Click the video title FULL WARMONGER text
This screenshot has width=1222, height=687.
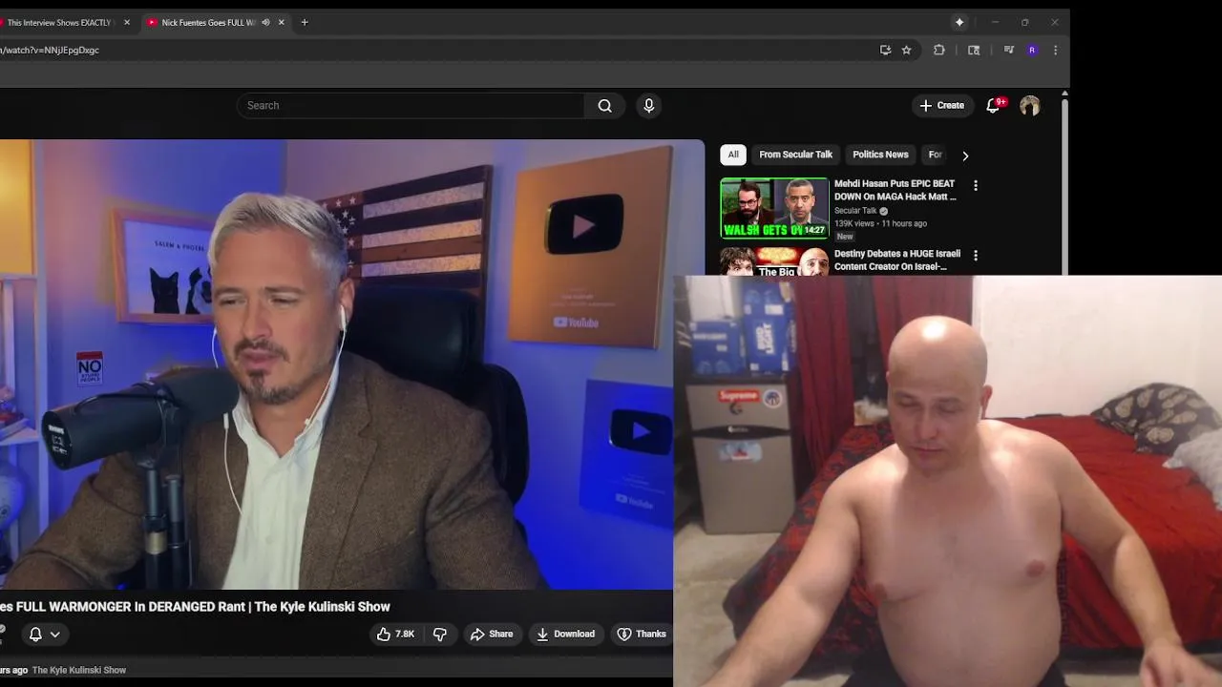click(195, 607)
